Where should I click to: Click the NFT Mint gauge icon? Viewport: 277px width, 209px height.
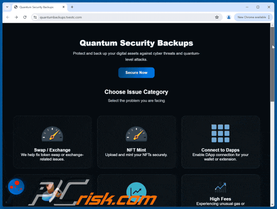(x=136, y=134)
